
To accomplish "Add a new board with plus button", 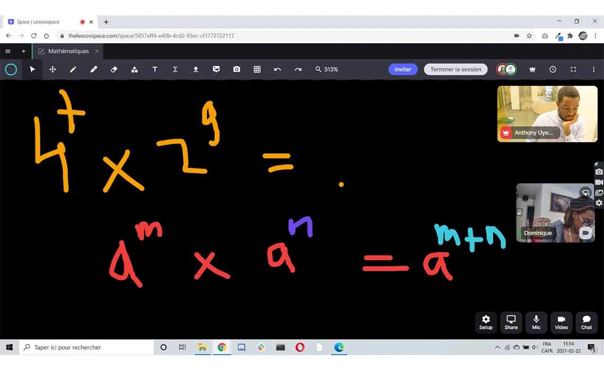I will pyautogui.click(x=23, y=51).
